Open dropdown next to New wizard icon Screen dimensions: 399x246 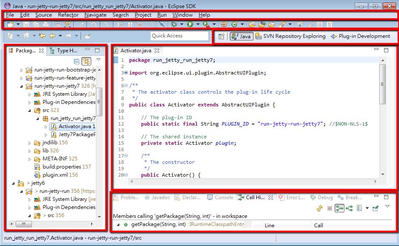pyautogui.click(x=18, y=24)
